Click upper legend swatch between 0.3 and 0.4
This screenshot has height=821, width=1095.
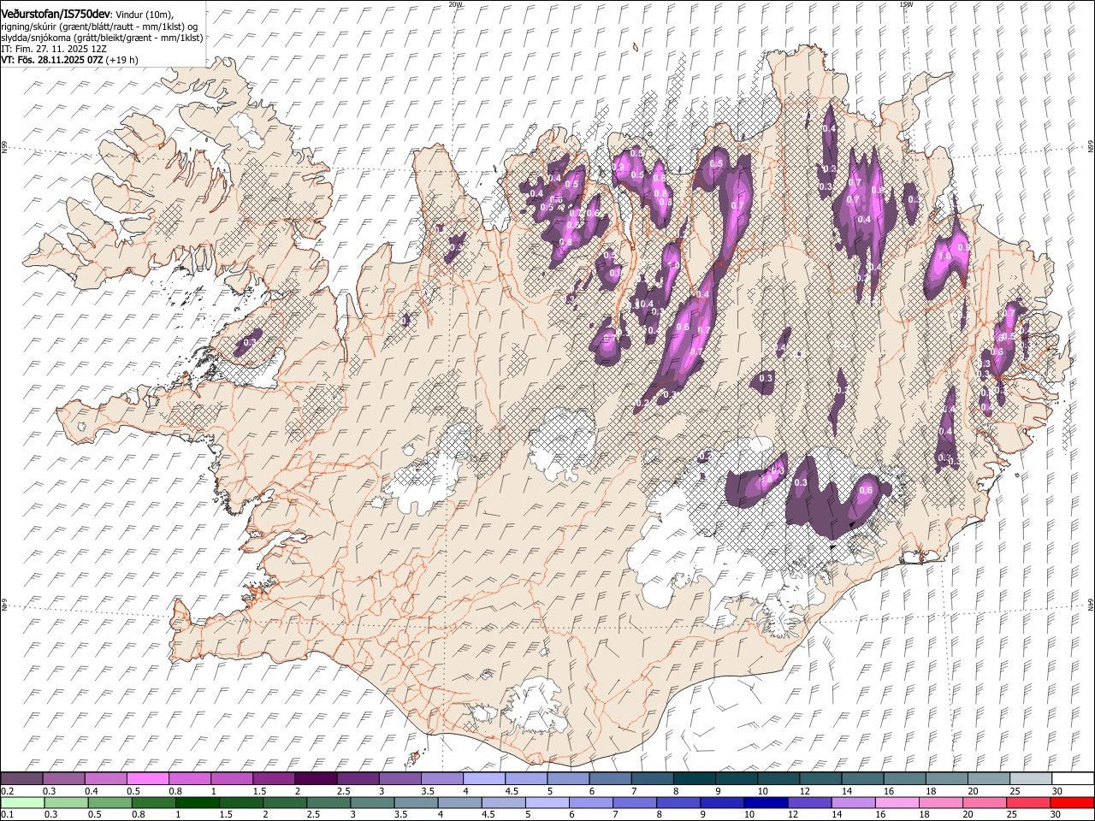[x=64, y=779]
